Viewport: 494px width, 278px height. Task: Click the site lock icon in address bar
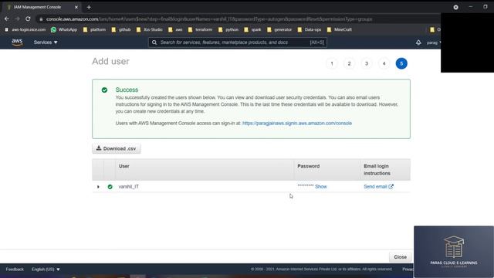(x=41, y=19)
